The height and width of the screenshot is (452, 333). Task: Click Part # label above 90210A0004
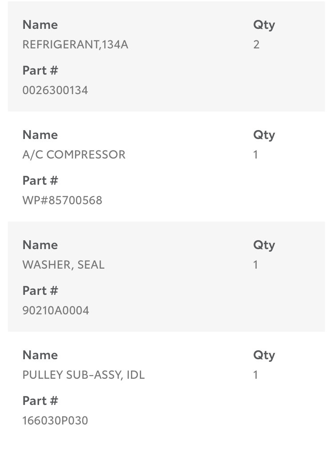pos(40,290)
